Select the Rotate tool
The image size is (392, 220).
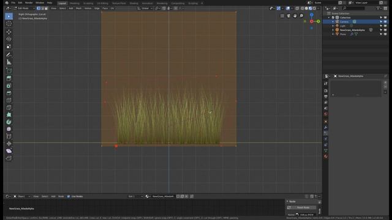click(x=9, y=39)
